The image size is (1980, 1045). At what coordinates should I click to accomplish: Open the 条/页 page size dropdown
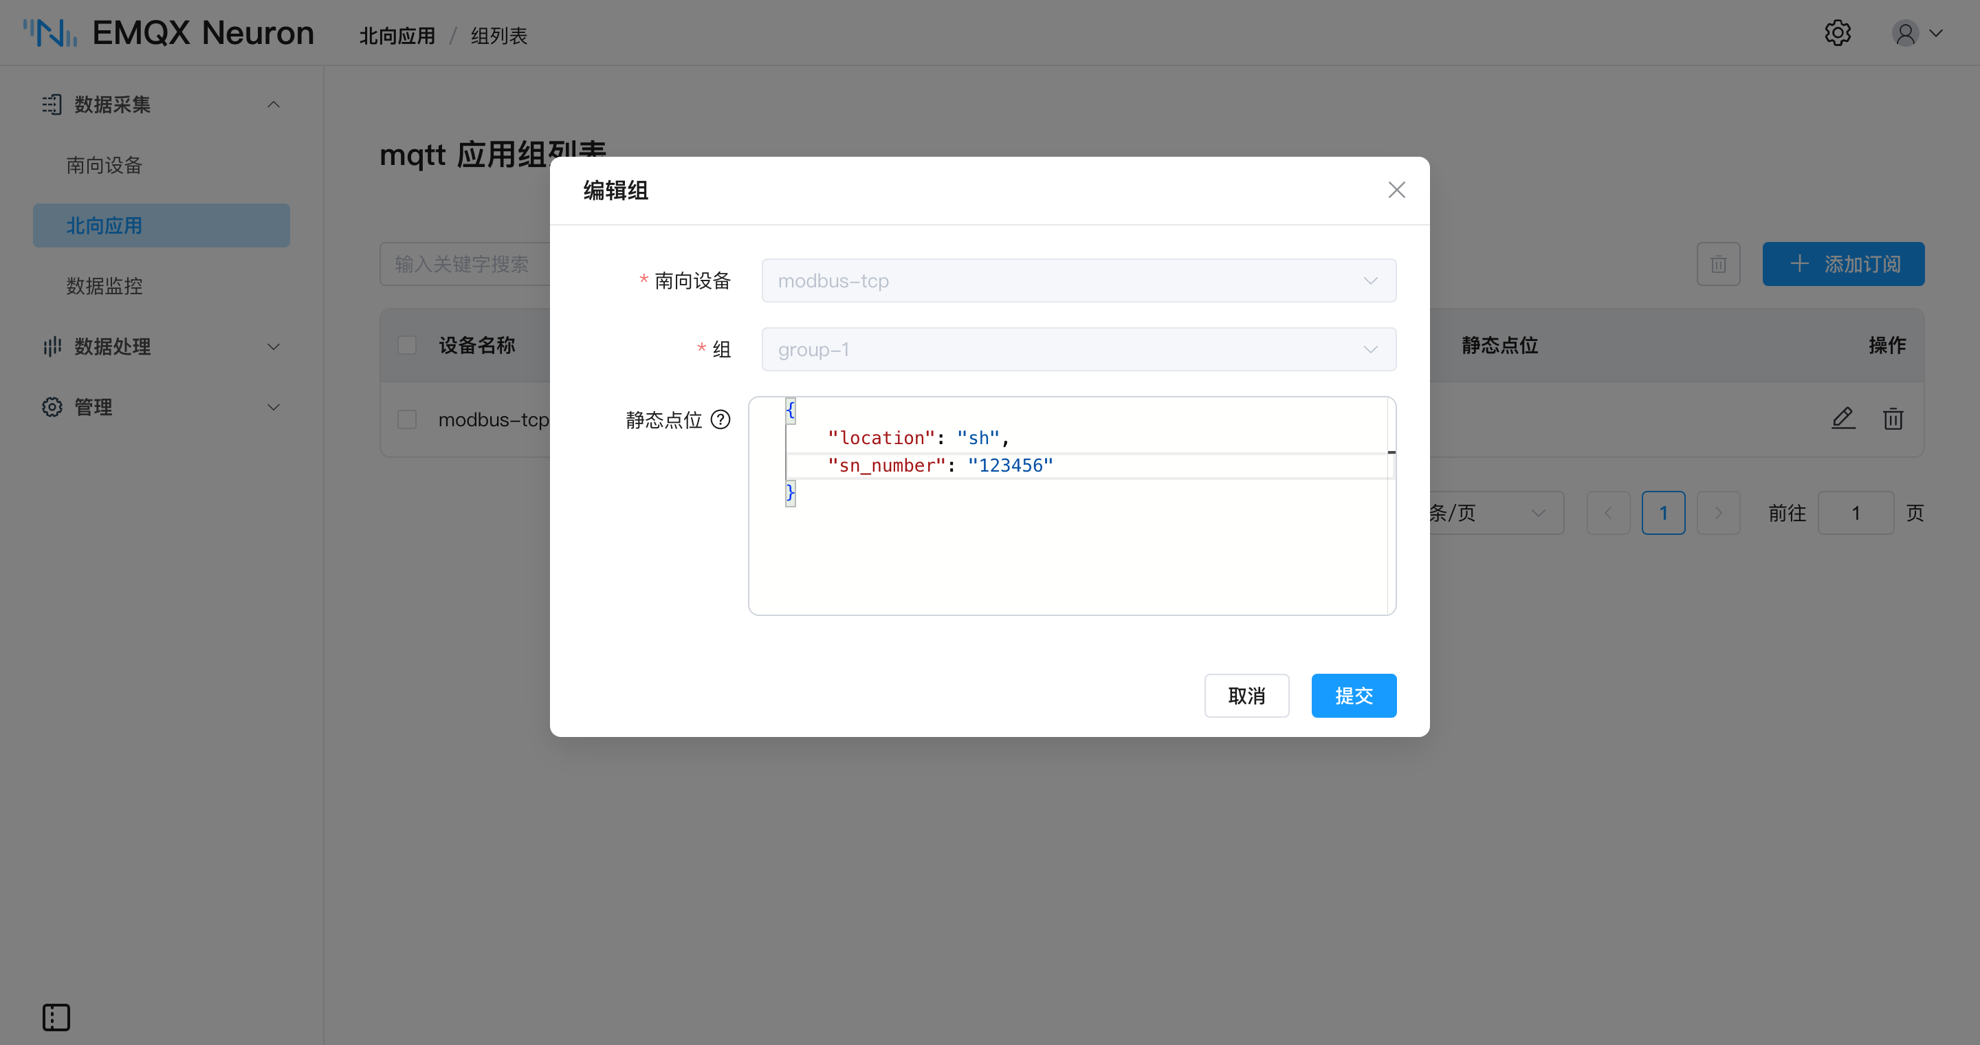click(1496, 512)
